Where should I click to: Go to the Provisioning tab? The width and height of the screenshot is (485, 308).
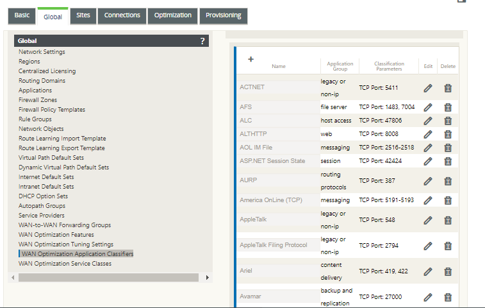224,15
